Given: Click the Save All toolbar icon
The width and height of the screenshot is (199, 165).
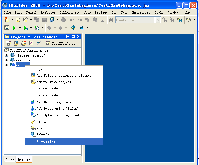Looking at the screenshot, I should pos(52,20).
